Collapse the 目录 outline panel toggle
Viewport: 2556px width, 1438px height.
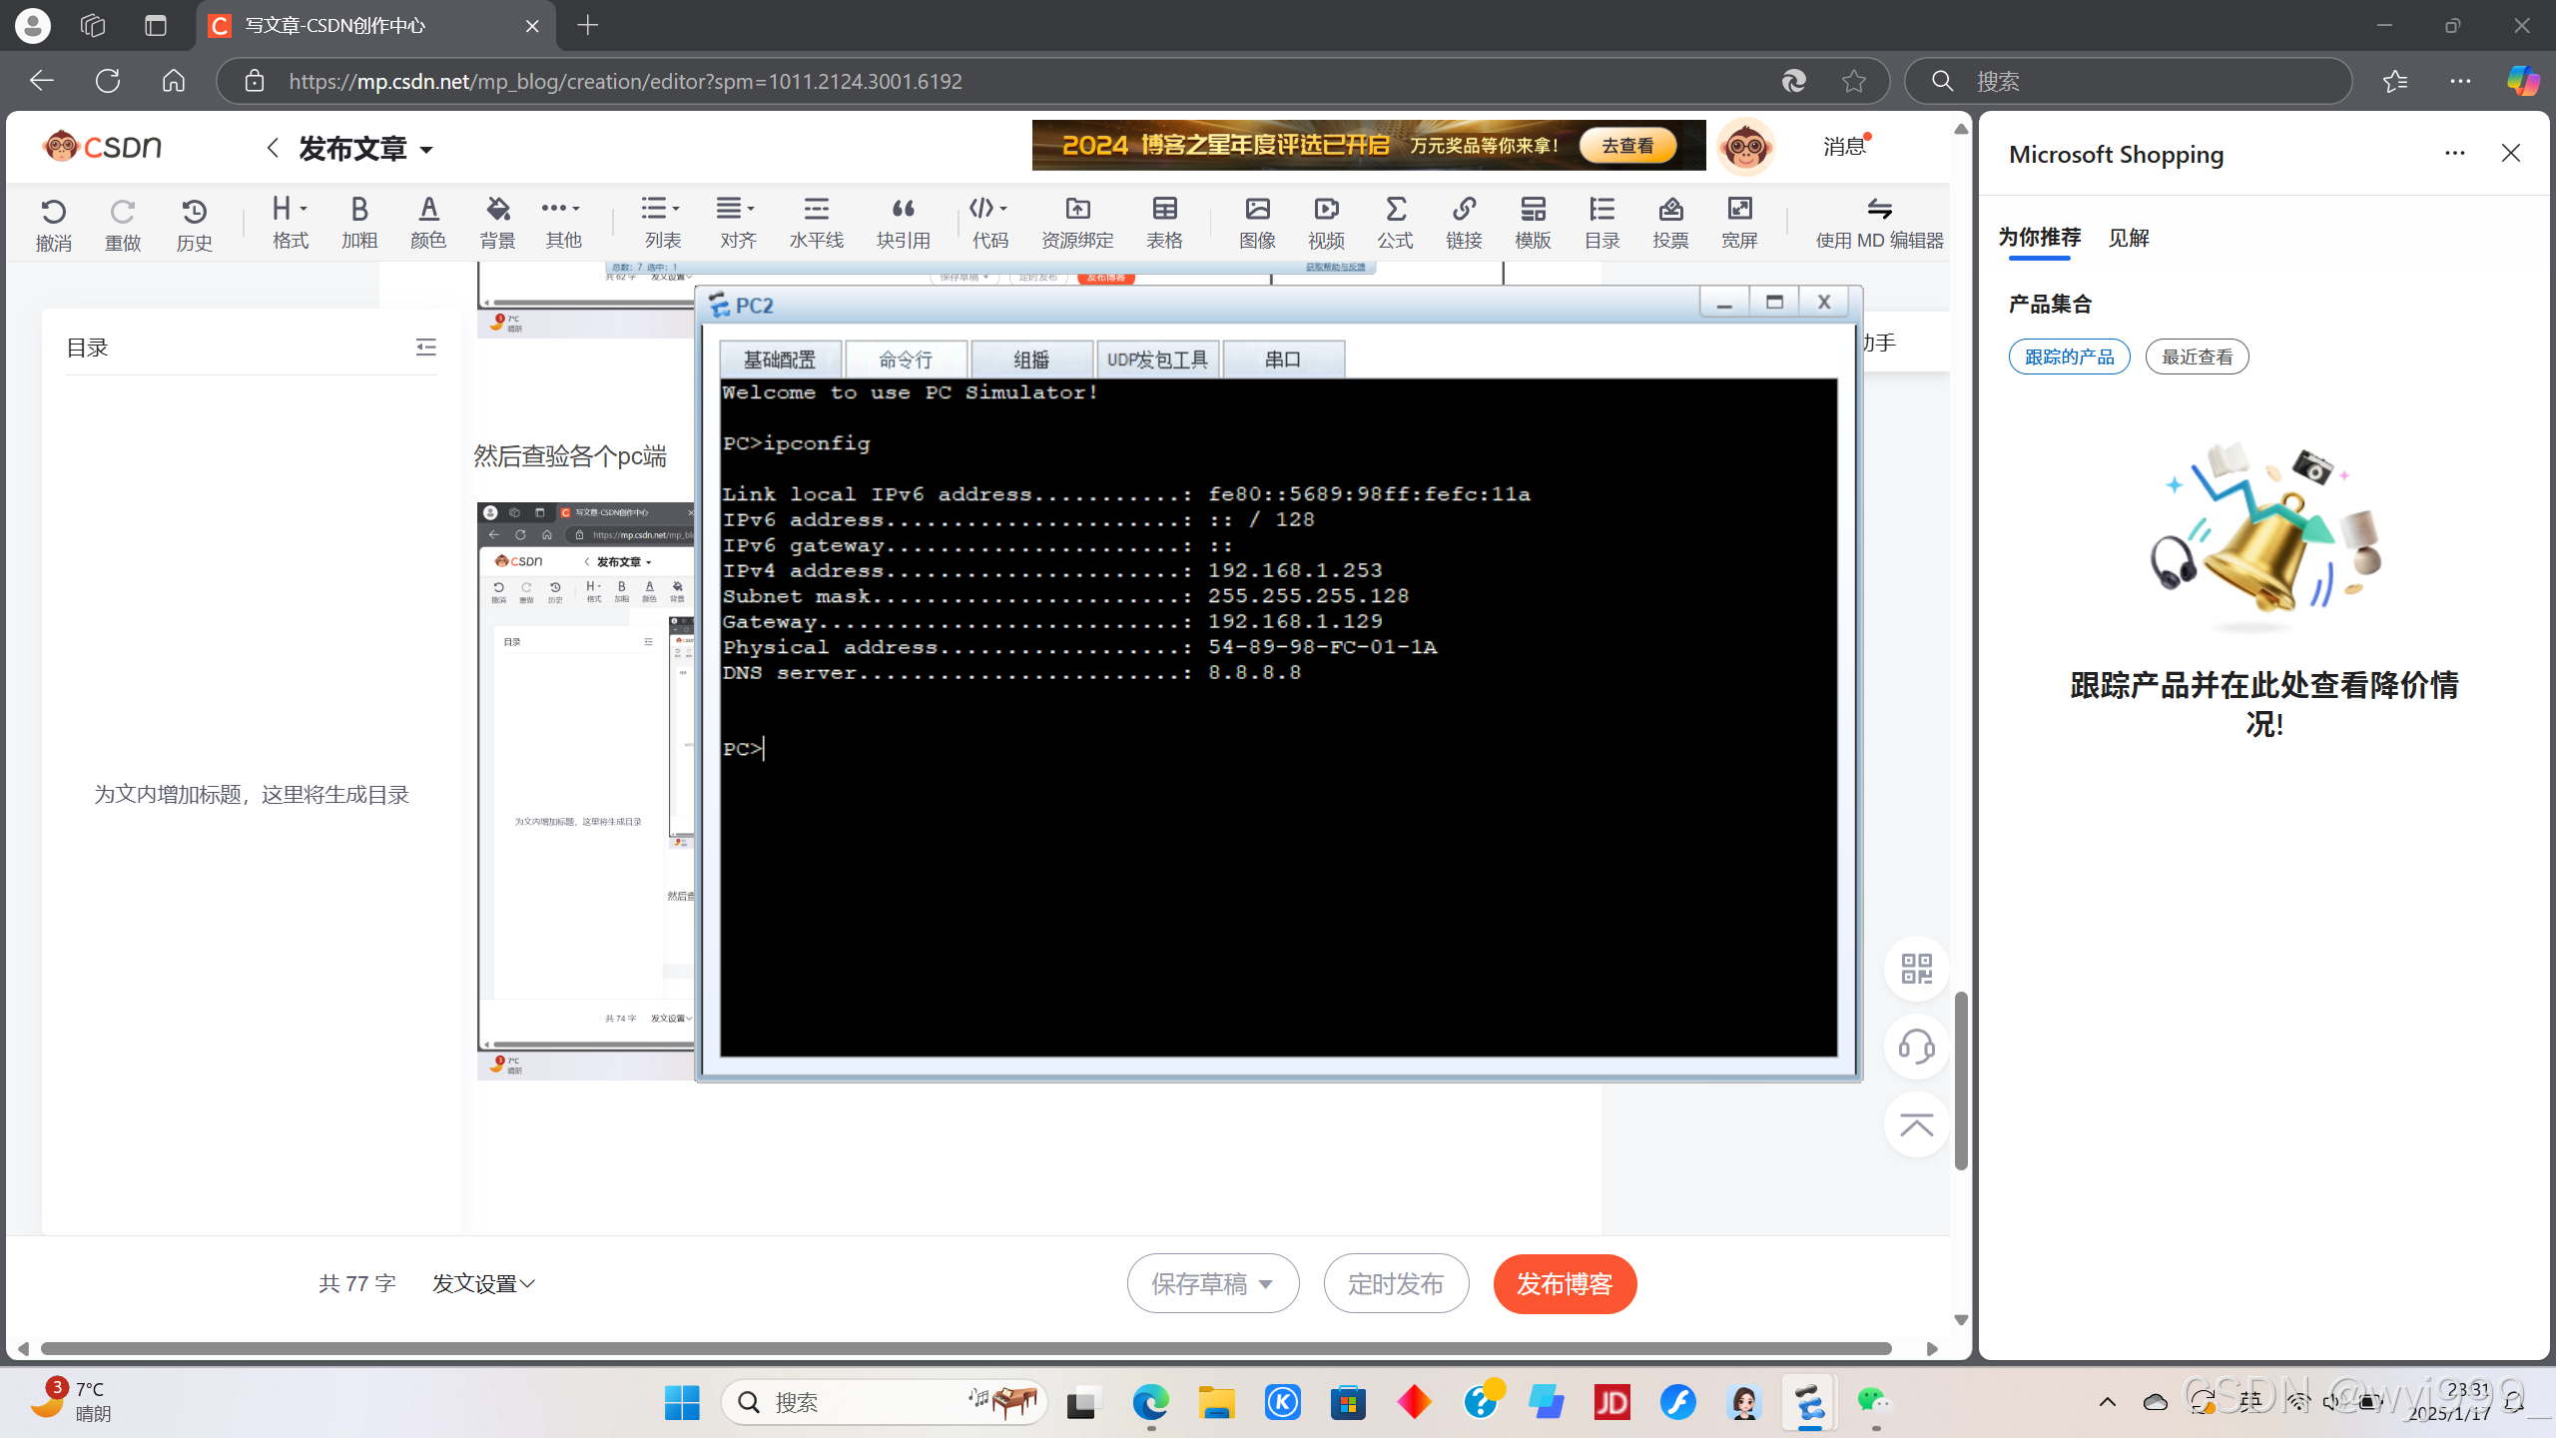tap(425, 348)
